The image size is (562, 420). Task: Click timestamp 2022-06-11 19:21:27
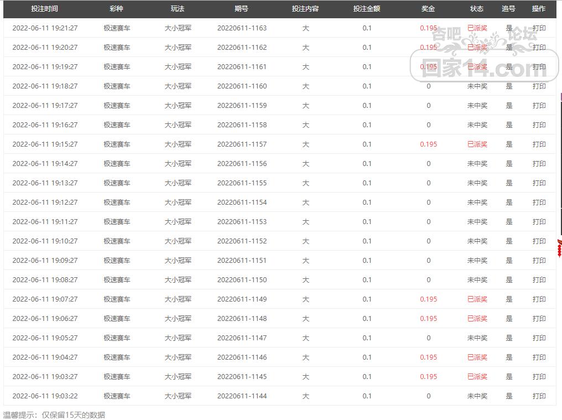coord(45,28)
